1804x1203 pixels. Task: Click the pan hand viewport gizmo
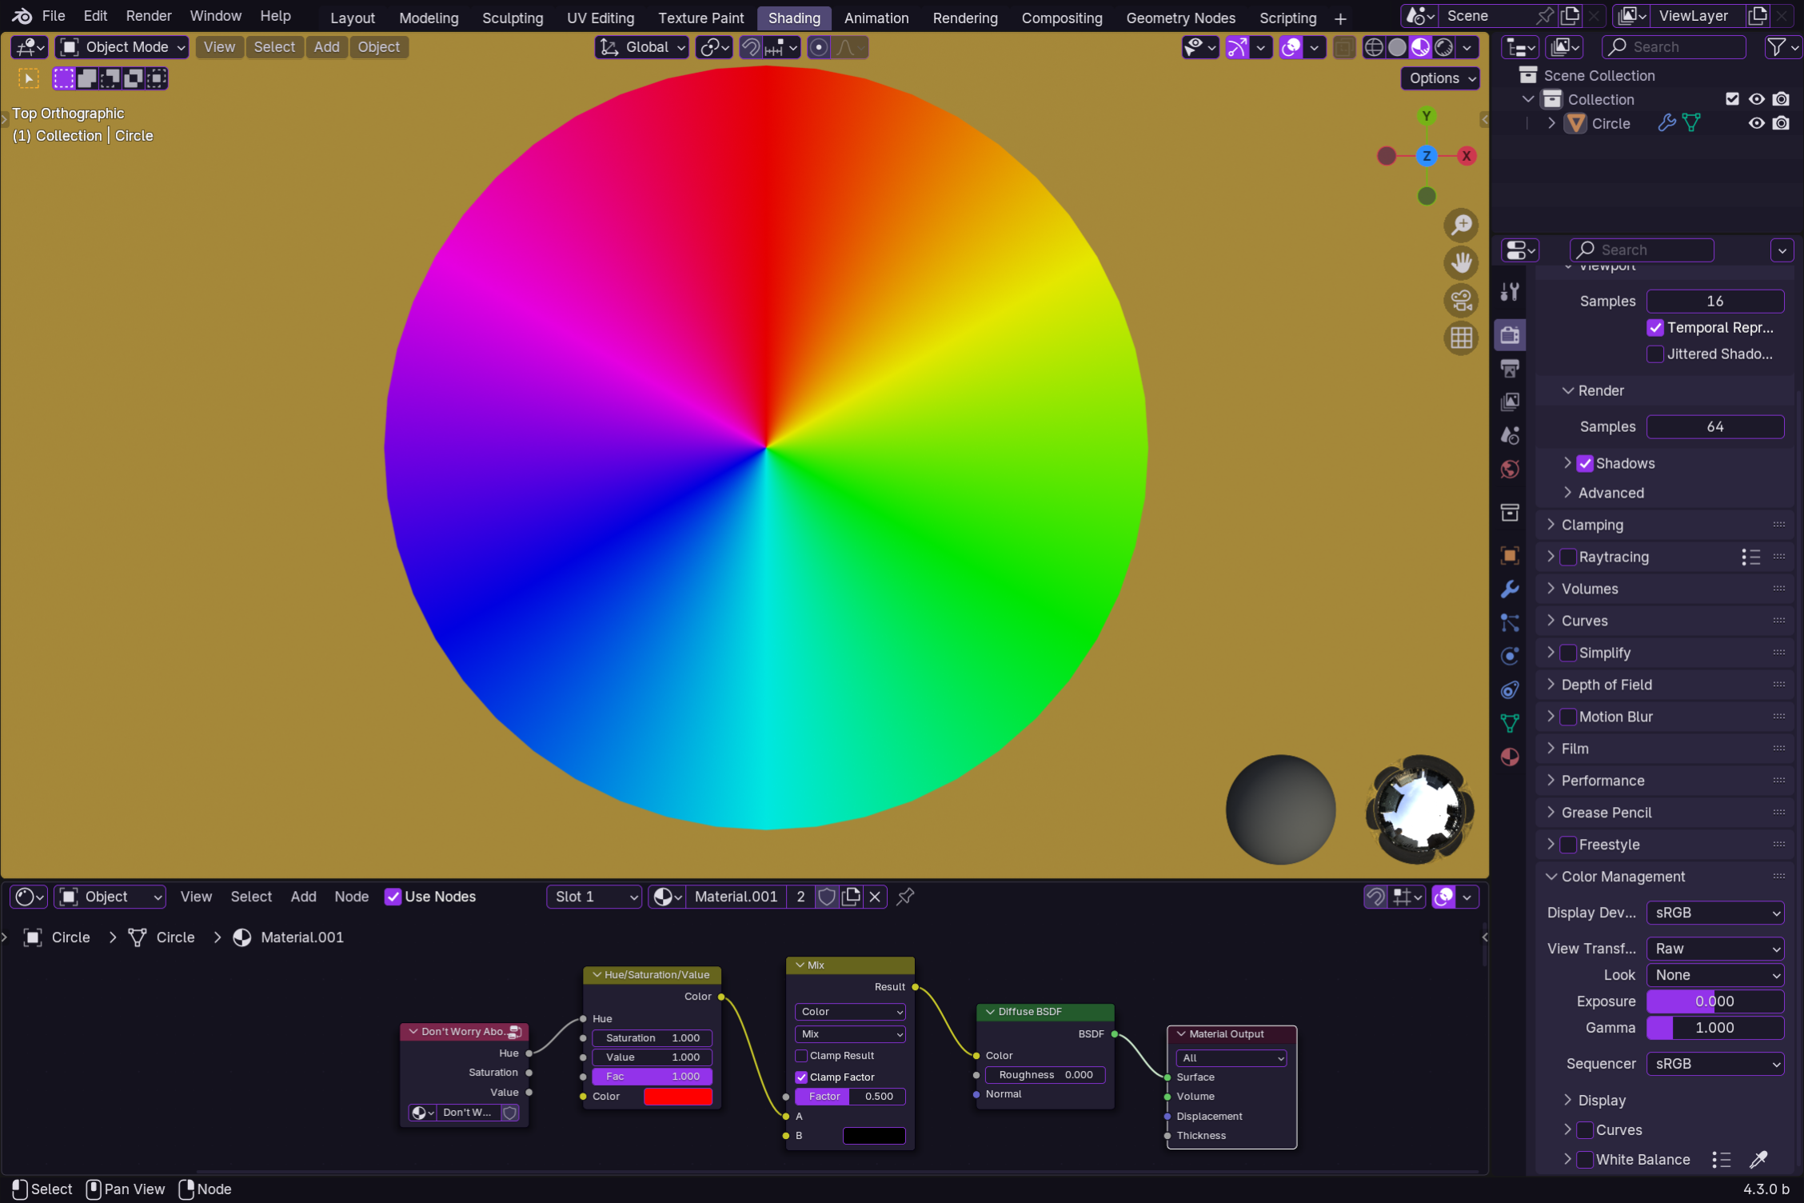pyautogui.click(x=1461, y=263)
